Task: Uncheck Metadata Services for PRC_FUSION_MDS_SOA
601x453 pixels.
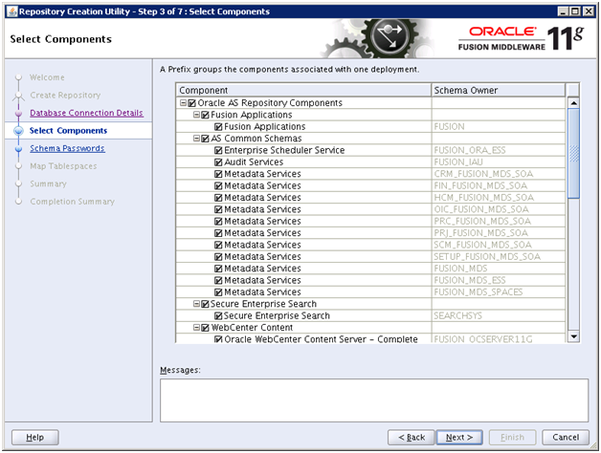Action: 218,222
